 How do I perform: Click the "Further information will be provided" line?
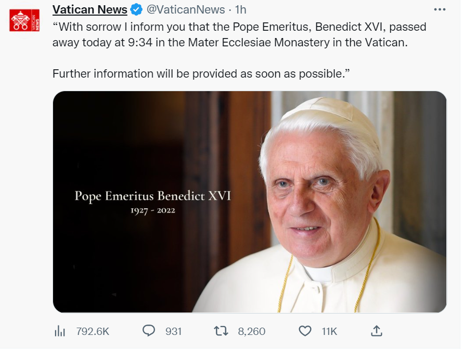pos(201,73)
